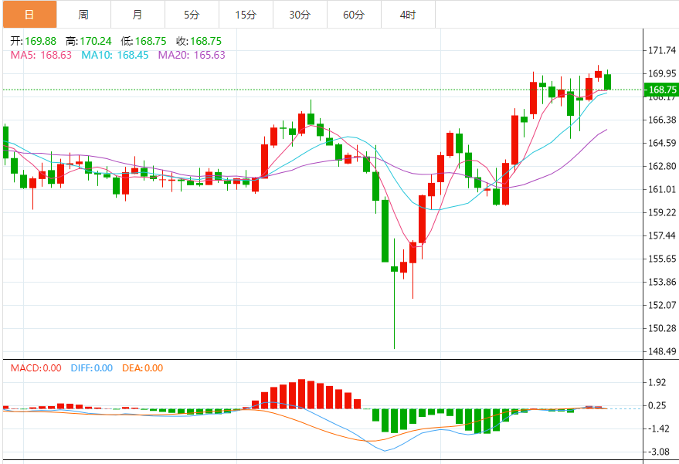Click the 150.28 price axis label
Viewport: 679px width, 464px height.
coord(662,328)
